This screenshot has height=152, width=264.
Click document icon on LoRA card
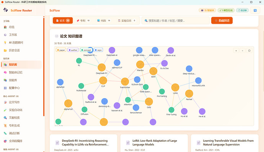(x=128, y=143)
